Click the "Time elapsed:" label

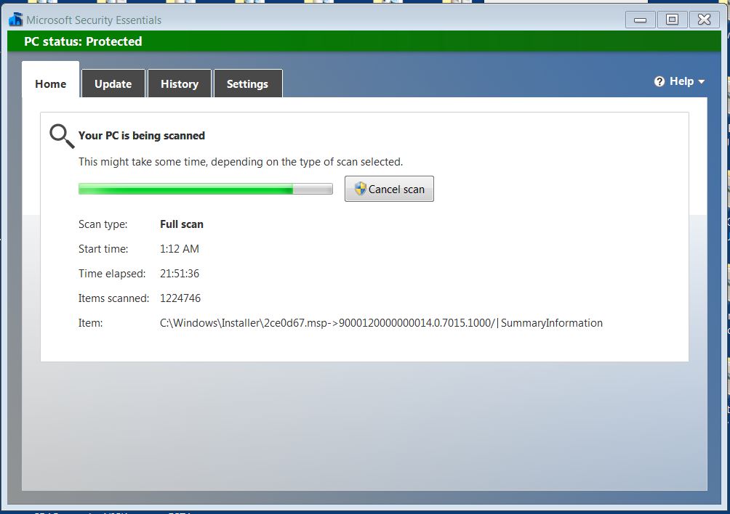pos(112,273)
